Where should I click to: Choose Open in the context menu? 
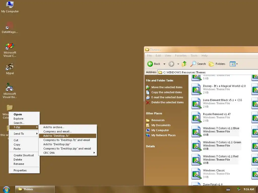click(x=24, y=114)
